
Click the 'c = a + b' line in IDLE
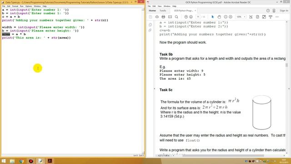(x=11, y=17)
